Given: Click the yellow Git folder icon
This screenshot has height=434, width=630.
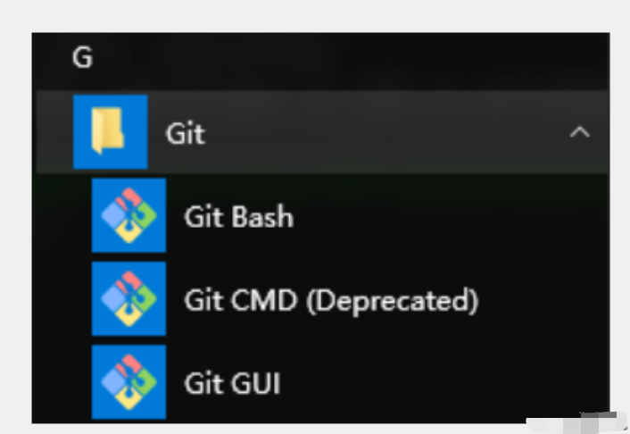Looking at the screenshot, I should (x=107, y=131).
